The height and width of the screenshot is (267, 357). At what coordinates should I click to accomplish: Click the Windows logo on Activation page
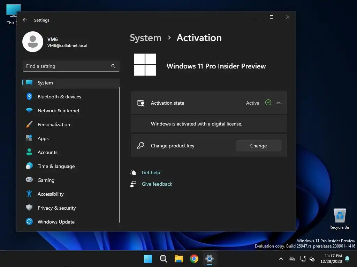[145, 65]
